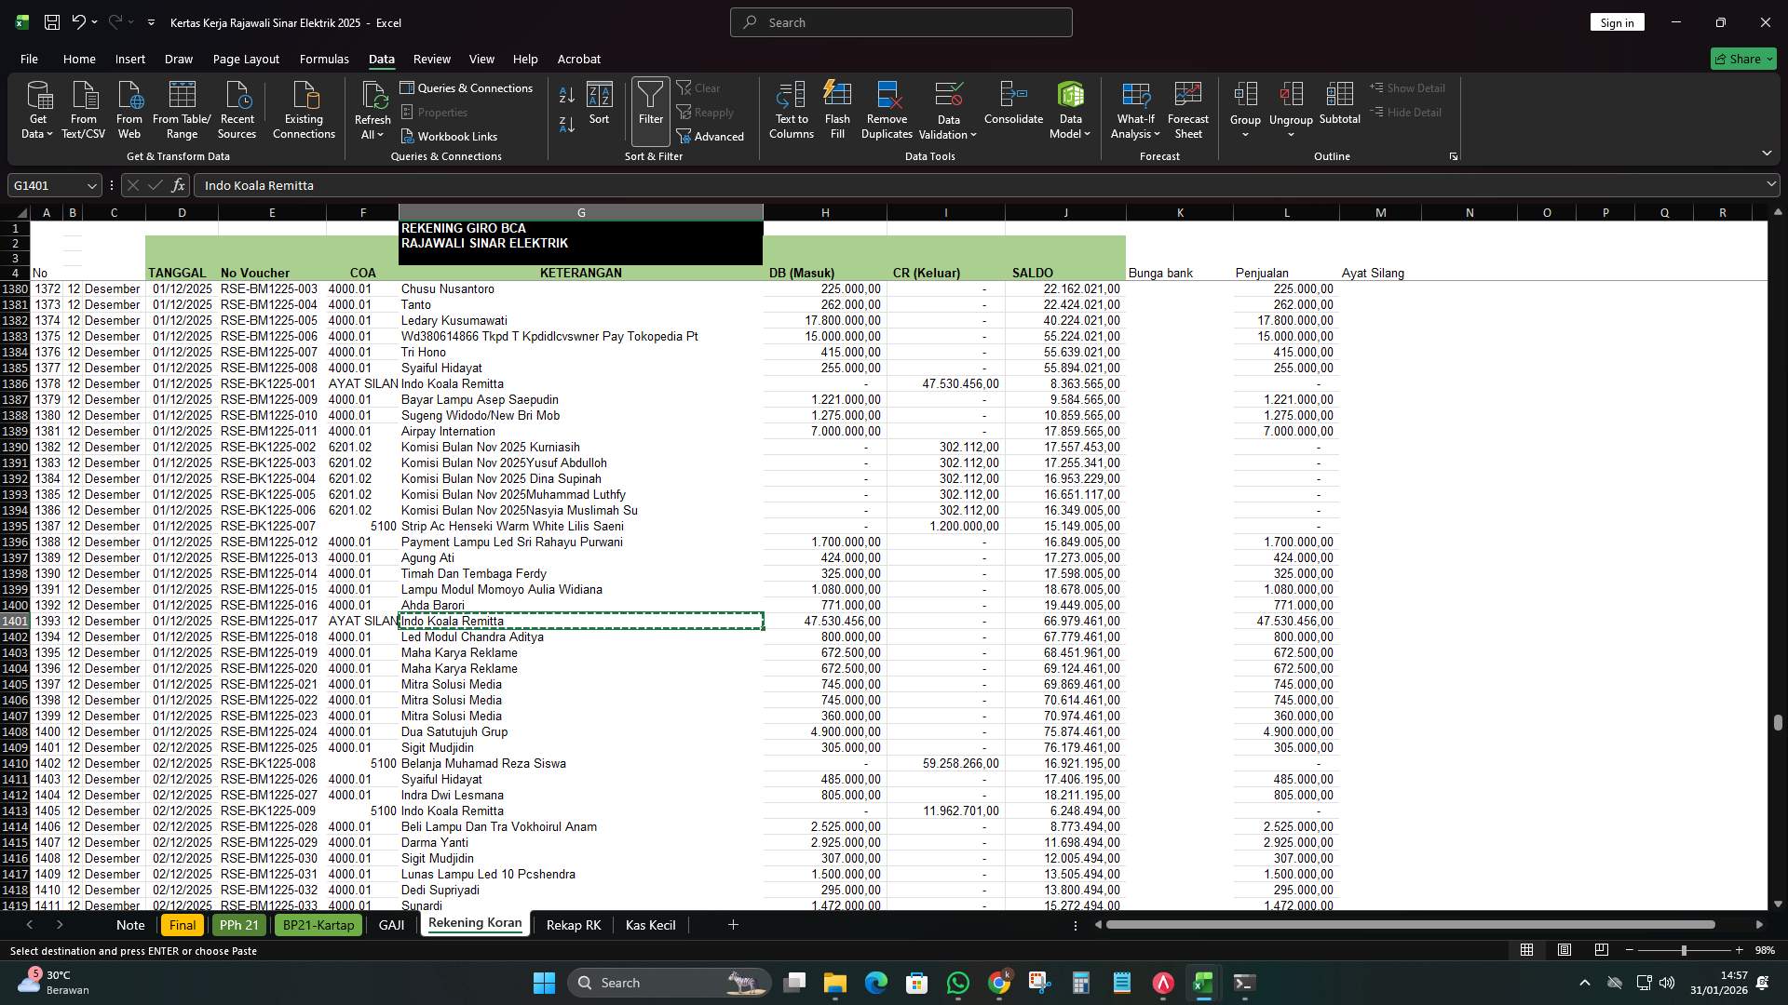
Task: Open the Rekap RK sheet tab
Action: point(572,924)
